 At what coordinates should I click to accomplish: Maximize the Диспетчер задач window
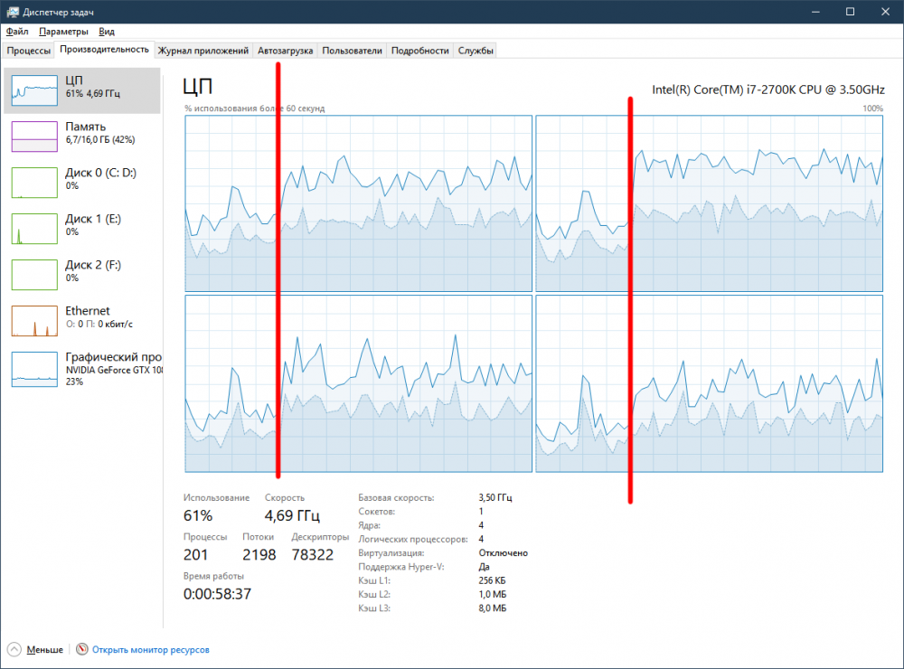point(850,12)
